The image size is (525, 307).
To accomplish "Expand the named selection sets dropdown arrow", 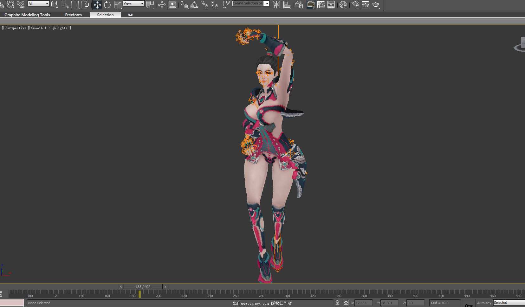I will tap(267, 3).
